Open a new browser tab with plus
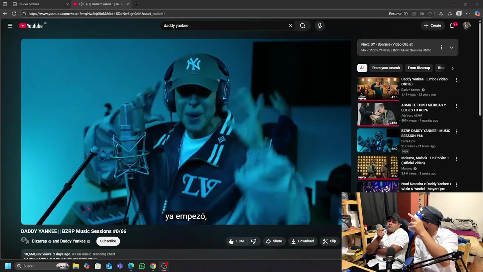The height and width of the screenshot is (272, 483). pos(136,4)
